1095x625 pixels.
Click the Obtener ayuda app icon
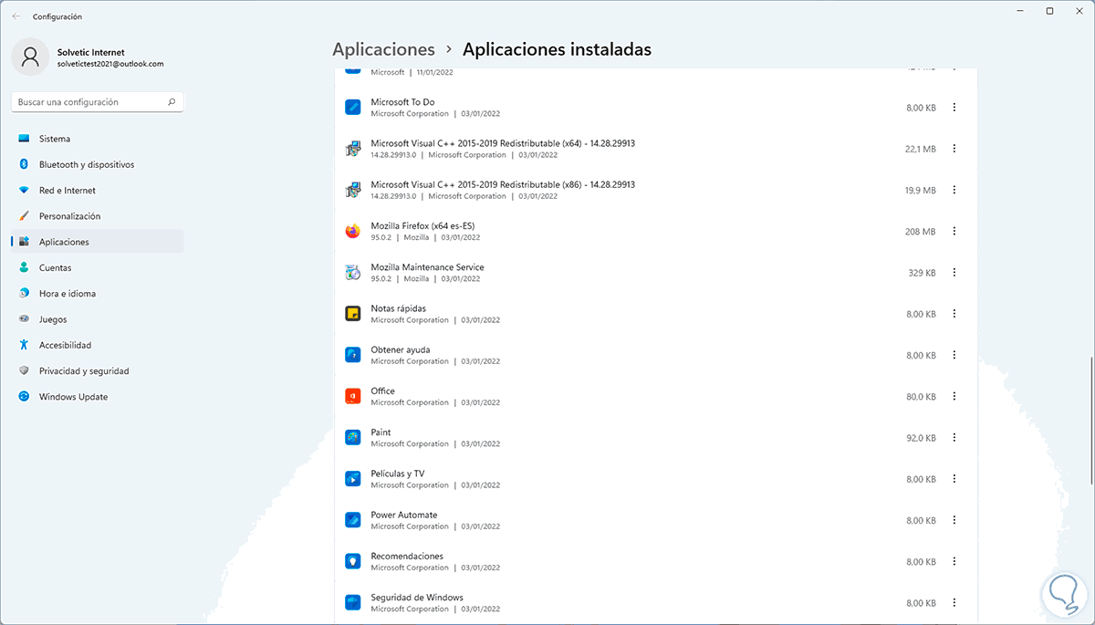coord(353,355)
